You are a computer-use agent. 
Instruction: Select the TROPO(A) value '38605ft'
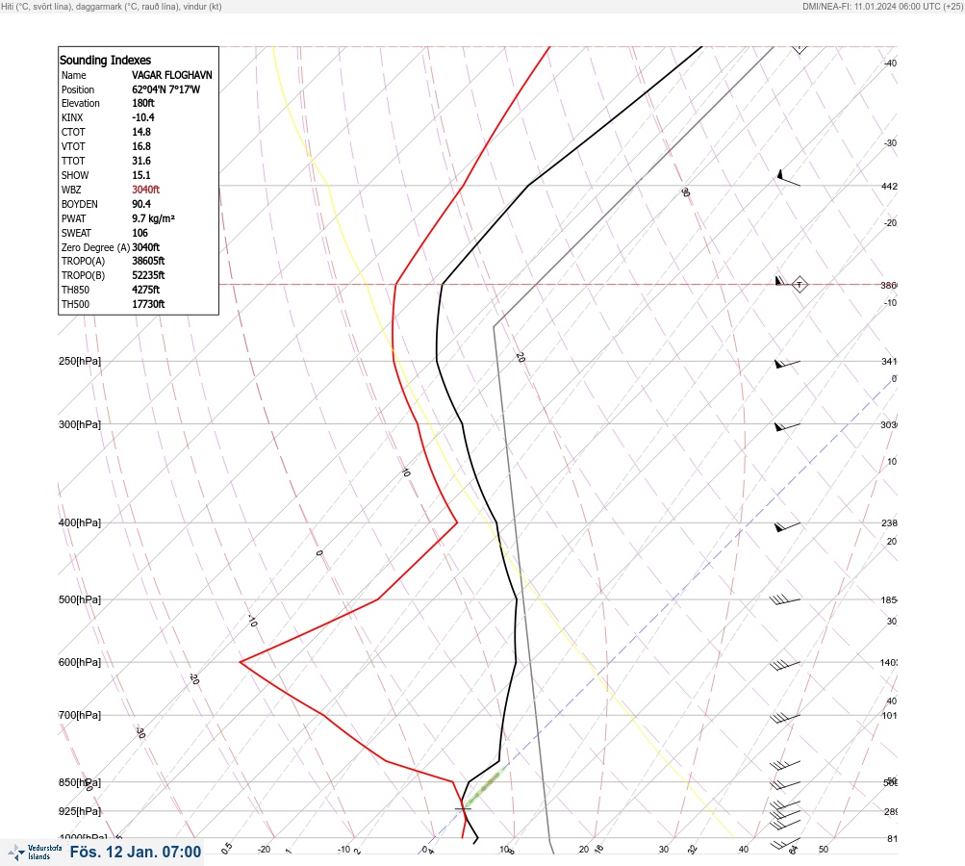(x=148, y=261)
